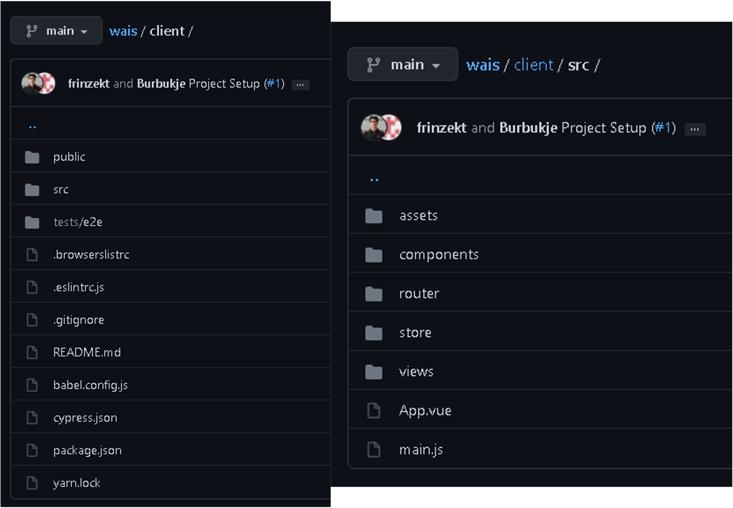Open the tests/e2e folder
Image resolution: width=733 pixels, height=508 pixels.
[x=78, y=222]
